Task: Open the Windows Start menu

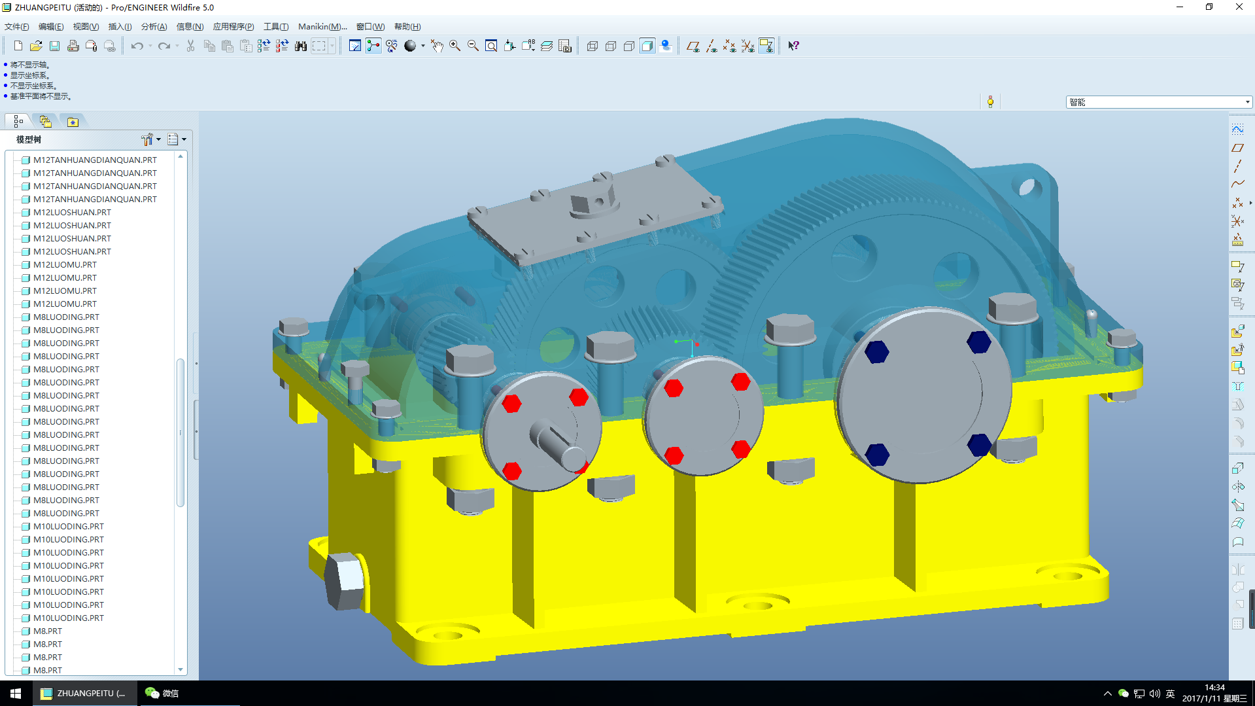Action: (x=16, y=694)
